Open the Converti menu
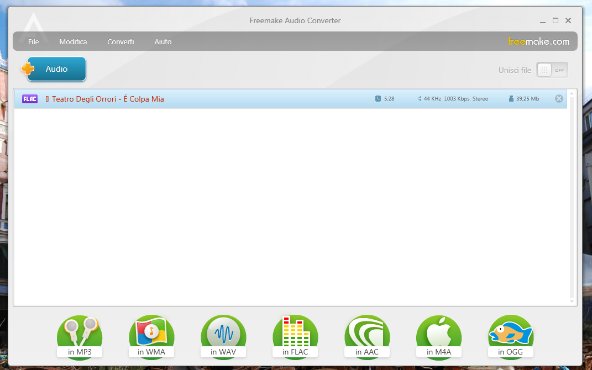Viewport: 592px width, 370px height. (121, 42)
